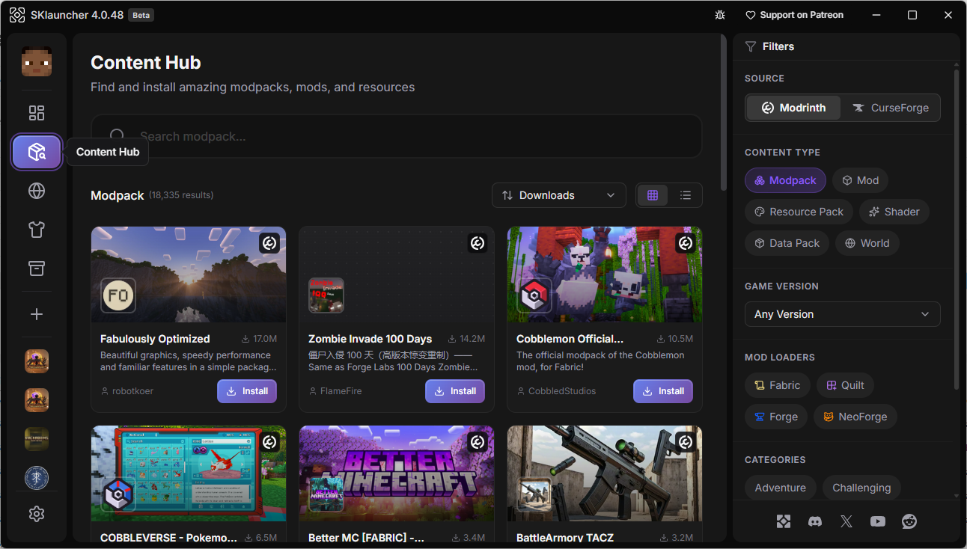
Task: Click the FO logo of Fabulously Optimized
Action: pyautogui.click(x=118, y=295)
